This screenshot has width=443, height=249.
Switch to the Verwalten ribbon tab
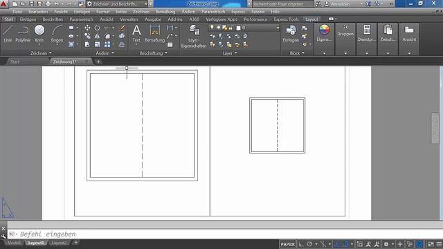(129, 19)
